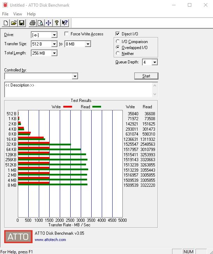Open About via question mark icon

57,23
